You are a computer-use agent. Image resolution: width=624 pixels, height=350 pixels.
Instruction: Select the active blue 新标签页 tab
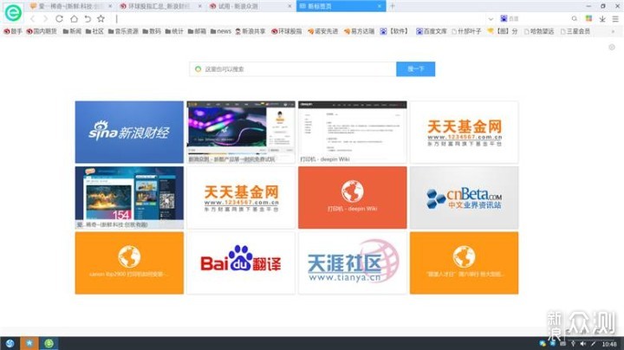(341, 6)
